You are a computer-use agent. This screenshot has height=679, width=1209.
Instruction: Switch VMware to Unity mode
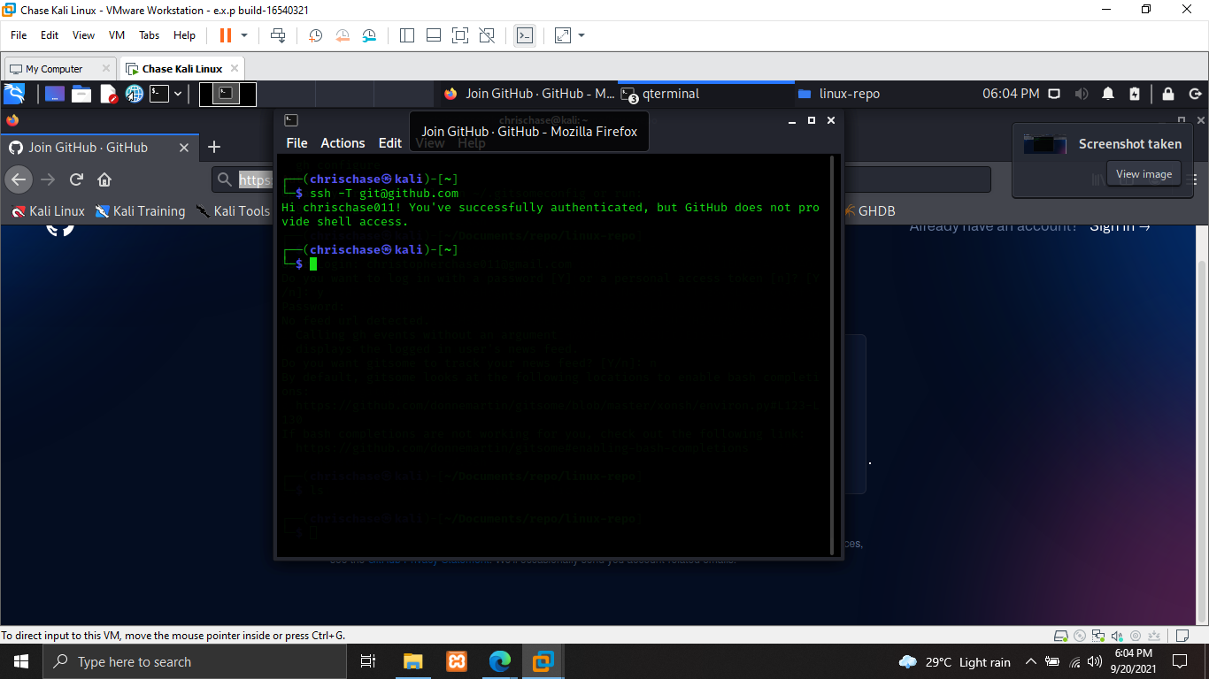tap(487, 35)
